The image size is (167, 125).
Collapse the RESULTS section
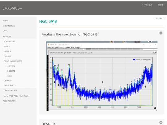tap(161, 123)
